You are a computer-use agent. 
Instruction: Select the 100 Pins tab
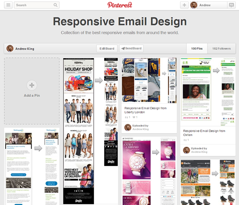tap(197, 49)
